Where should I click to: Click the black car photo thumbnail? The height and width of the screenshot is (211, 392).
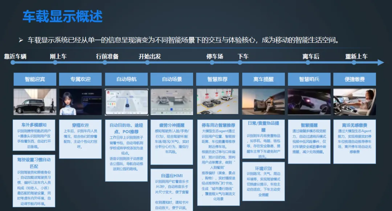point(35,102)
